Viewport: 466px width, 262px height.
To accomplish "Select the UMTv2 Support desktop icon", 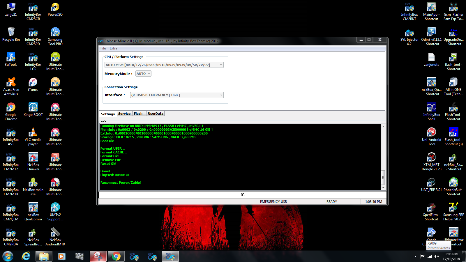I will (x=55, y=212).
